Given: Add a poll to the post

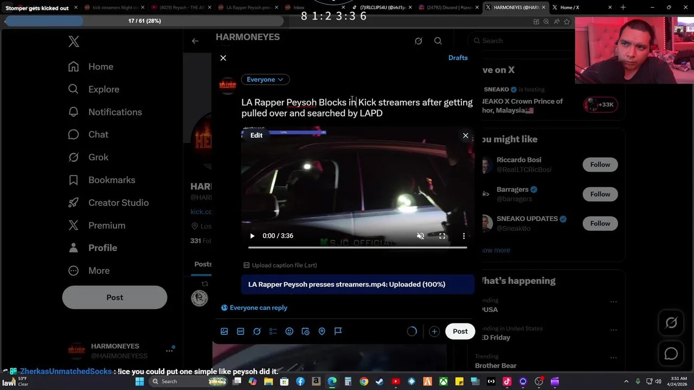Looking at the screenshot, I should coord(273,331).
